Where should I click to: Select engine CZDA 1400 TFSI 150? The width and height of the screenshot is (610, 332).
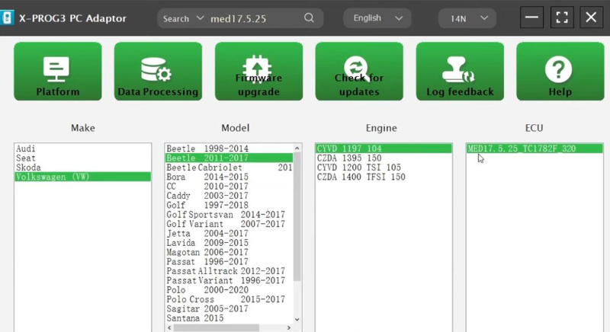pos(384,177)
